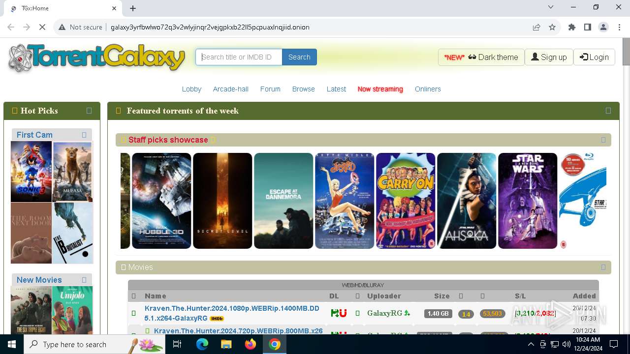Open Latest torrents
Image resolution: width=630 pixels, height=354 pixels.
(336, 89)
